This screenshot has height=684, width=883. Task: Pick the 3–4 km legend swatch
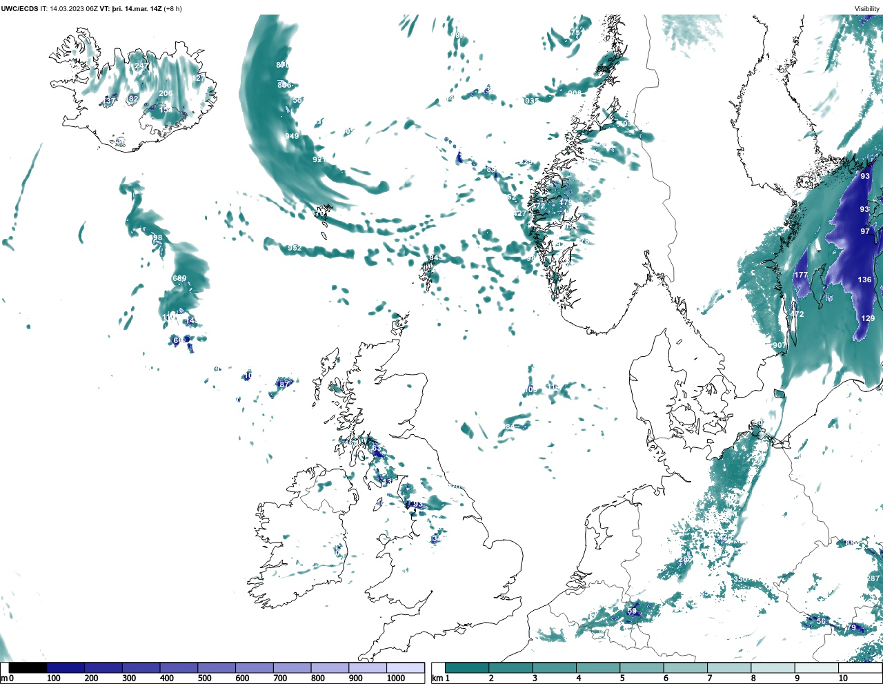tap(554, 667)
